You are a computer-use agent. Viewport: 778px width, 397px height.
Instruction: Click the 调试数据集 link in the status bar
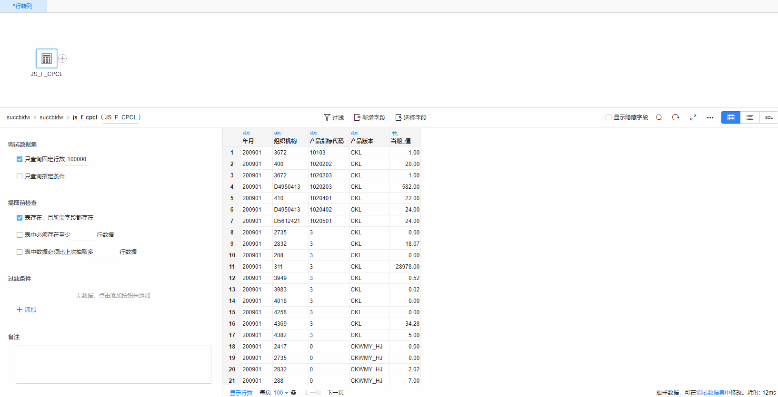click(710, 393)
